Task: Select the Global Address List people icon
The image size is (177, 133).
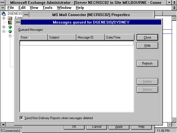Action: click(10, 22)
